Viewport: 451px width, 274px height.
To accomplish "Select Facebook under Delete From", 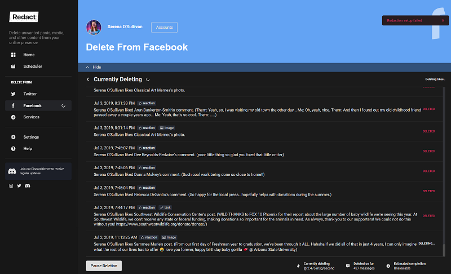I will [38, 105].
